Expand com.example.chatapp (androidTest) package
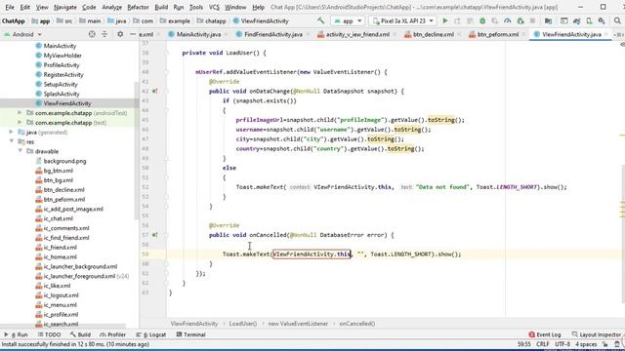 click(20, 113)
